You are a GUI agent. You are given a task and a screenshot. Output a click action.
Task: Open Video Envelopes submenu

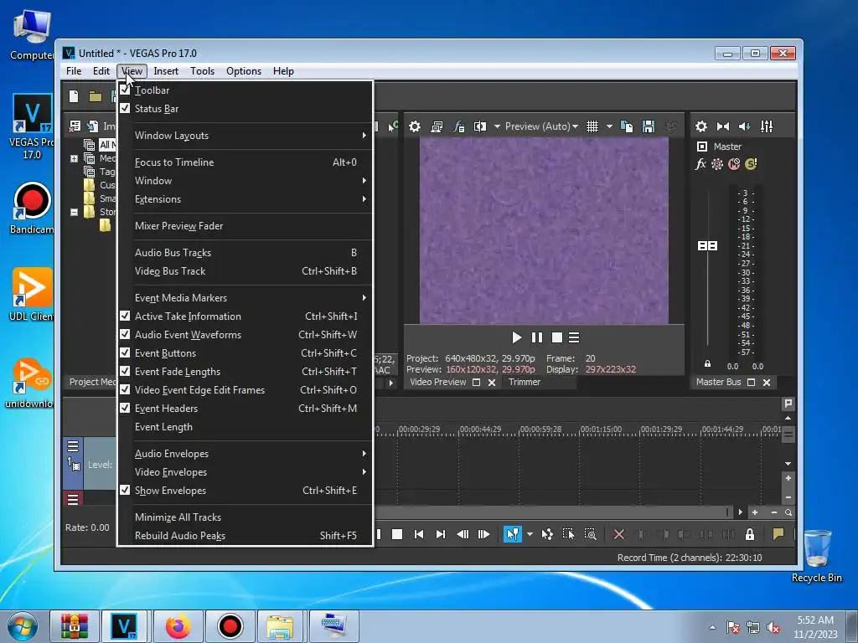[246, 472]
